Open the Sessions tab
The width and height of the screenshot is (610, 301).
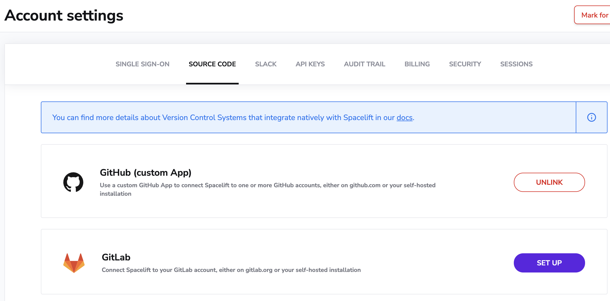point(516,64)
